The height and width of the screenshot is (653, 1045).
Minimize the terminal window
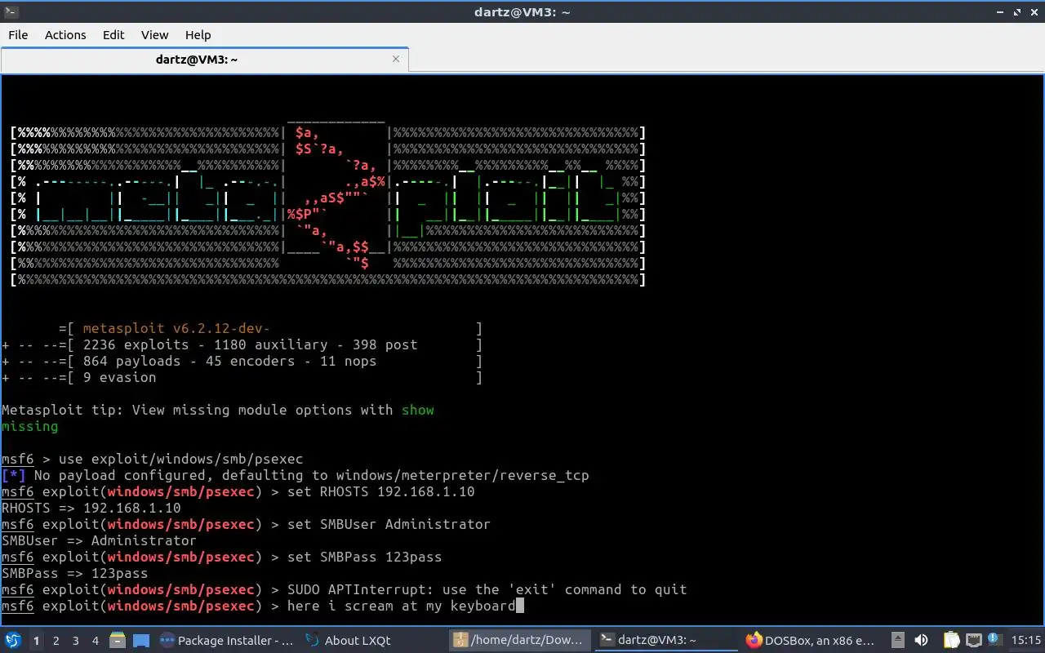click(x=1002, y=11)
